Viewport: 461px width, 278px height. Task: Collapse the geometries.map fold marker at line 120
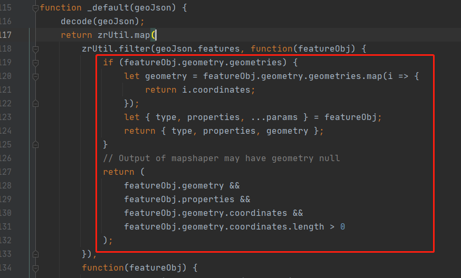pos(35,77)
